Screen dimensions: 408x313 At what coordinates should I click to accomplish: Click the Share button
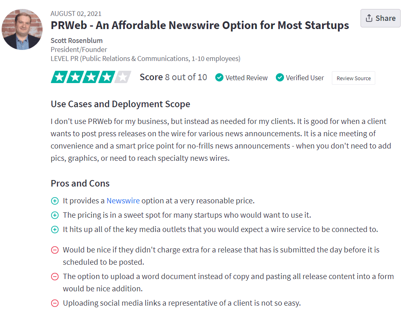pyautogui.click(x=380, y=18)
